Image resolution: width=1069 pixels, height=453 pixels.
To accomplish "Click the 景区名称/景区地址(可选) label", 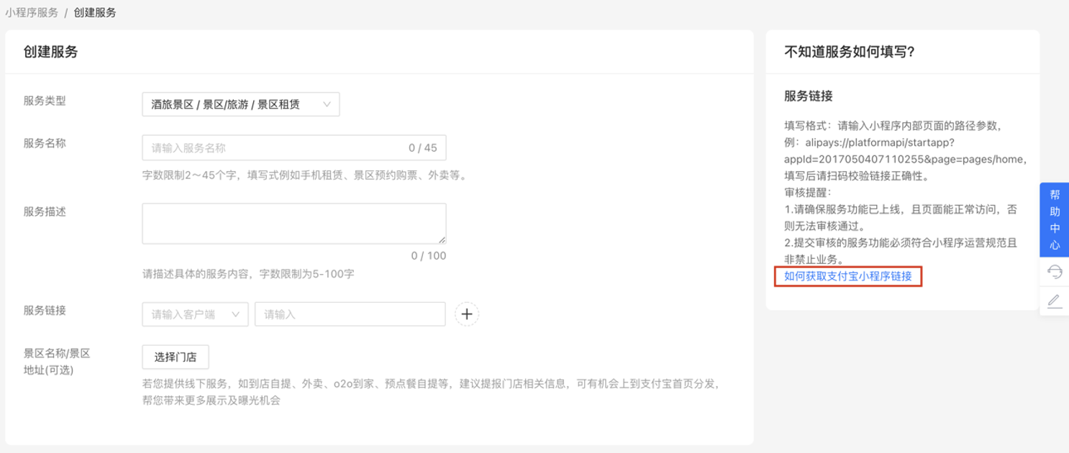I will (x=57, y=362).
